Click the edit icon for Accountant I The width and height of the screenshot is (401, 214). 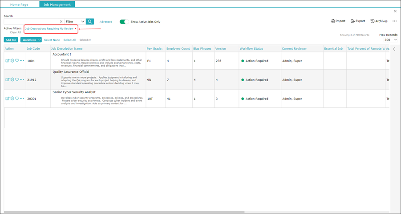click(x=7, y=61)
